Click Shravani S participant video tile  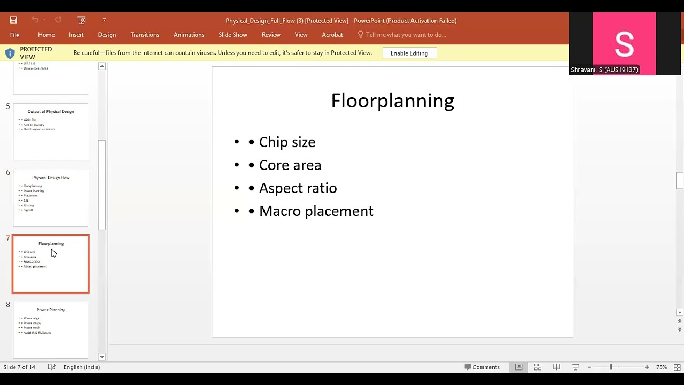624,44
